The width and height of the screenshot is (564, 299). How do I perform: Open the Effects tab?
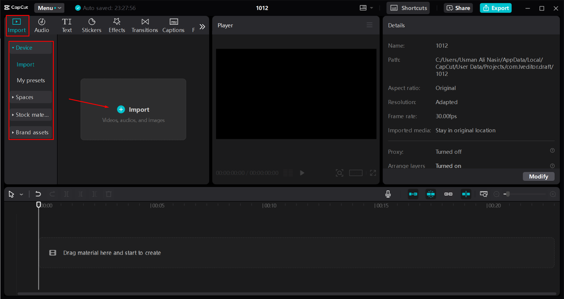(117, 26)
